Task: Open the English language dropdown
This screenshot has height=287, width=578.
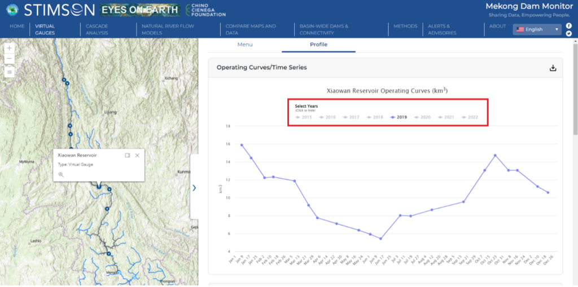Action: (x=537, y=29)
